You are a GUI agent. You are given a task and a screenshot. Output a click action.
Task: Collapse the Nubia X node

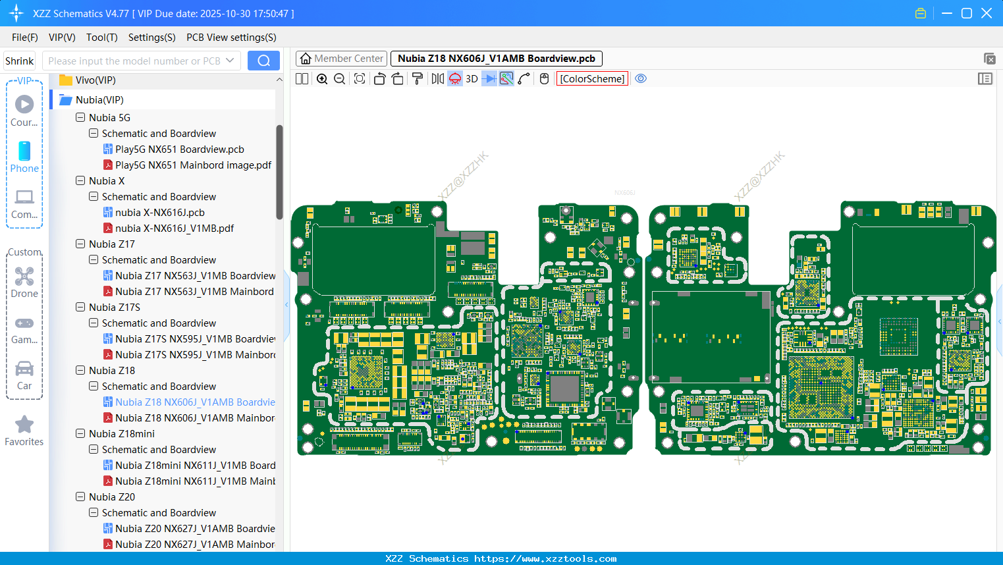coord(80,180)
